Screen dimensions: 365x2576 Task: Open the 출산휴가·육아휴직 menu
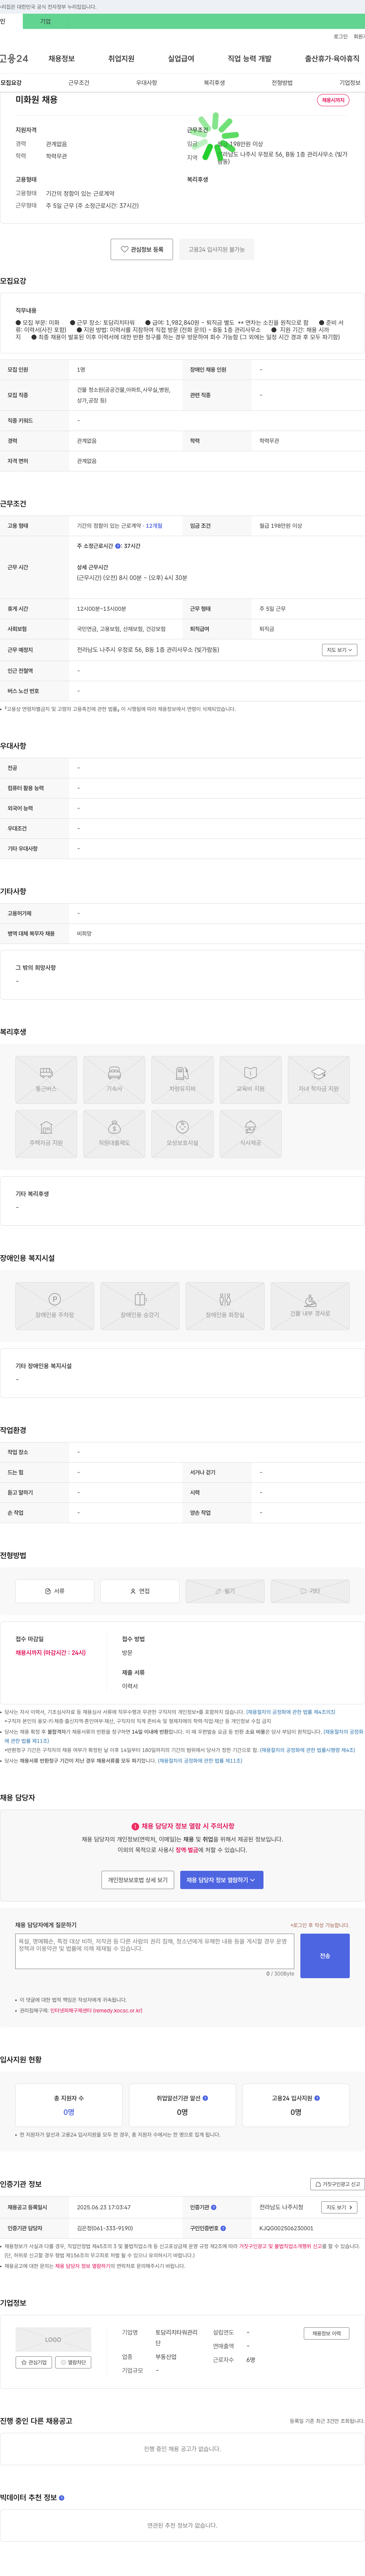click(x=332, y=59)
